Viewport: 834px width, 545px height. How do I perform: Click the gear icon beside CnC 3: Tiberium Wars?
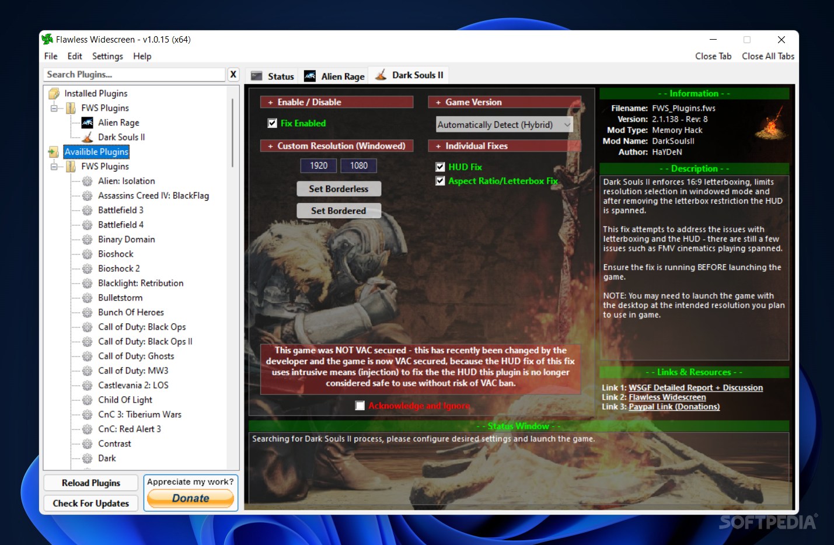pyautogui.click(x=87, y=414)
